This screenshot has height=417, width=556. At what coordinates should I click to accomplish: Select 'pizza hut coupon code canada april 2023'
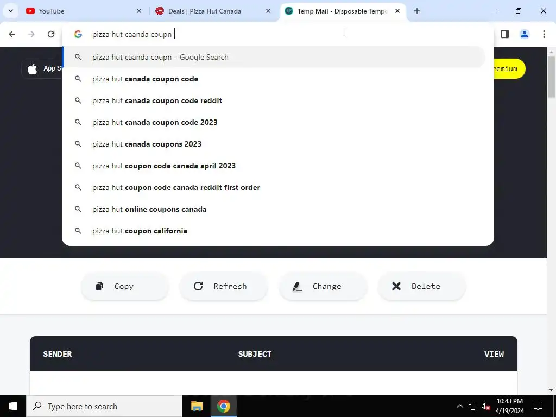point(274,166)
